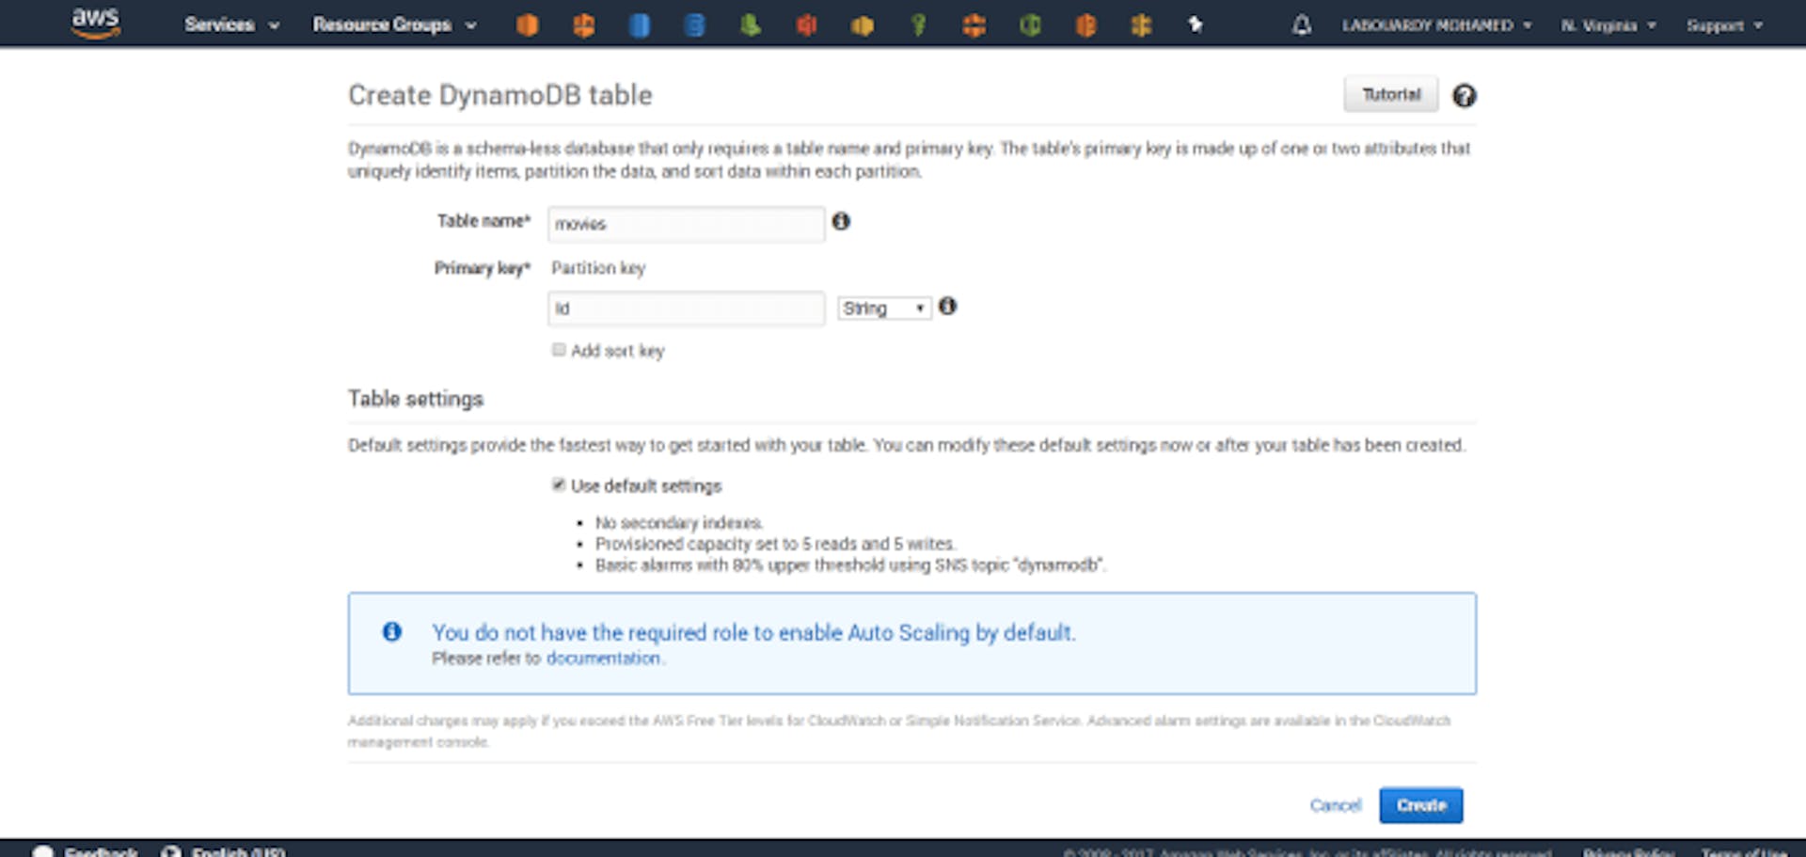Viewport: 1806px width, 857px height.
Task: Expand the Services menu
Action: coord(231,25)
